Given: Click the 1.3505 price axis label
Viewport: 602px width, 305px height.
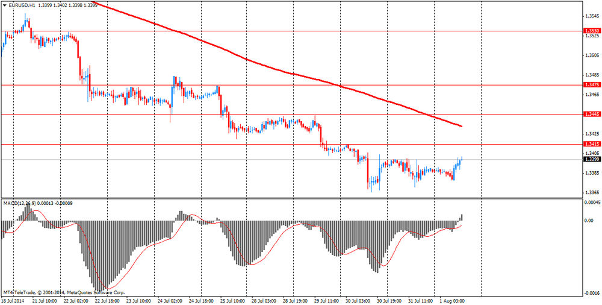Looking at the screenshot, I should click(x=592, y=55).
